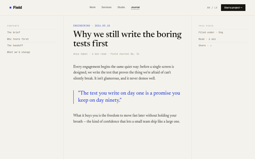This screenshot has height=159, width=255.
Task: Click the Engineering category date label
Action: click(92, 26)
